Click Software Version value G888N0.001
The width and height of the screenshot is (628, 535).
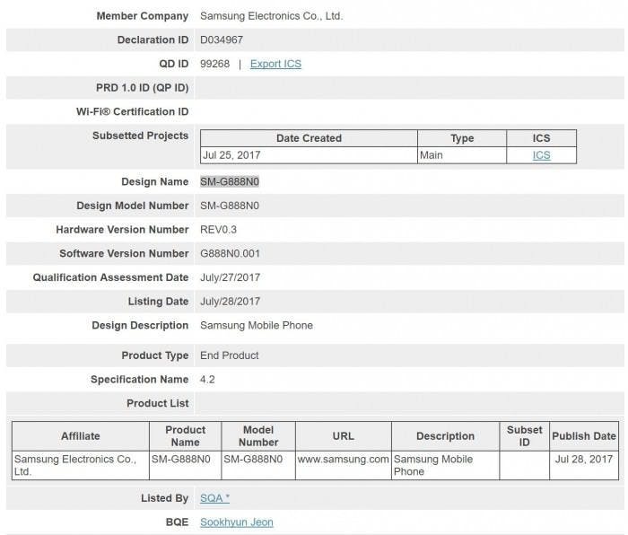230,253
